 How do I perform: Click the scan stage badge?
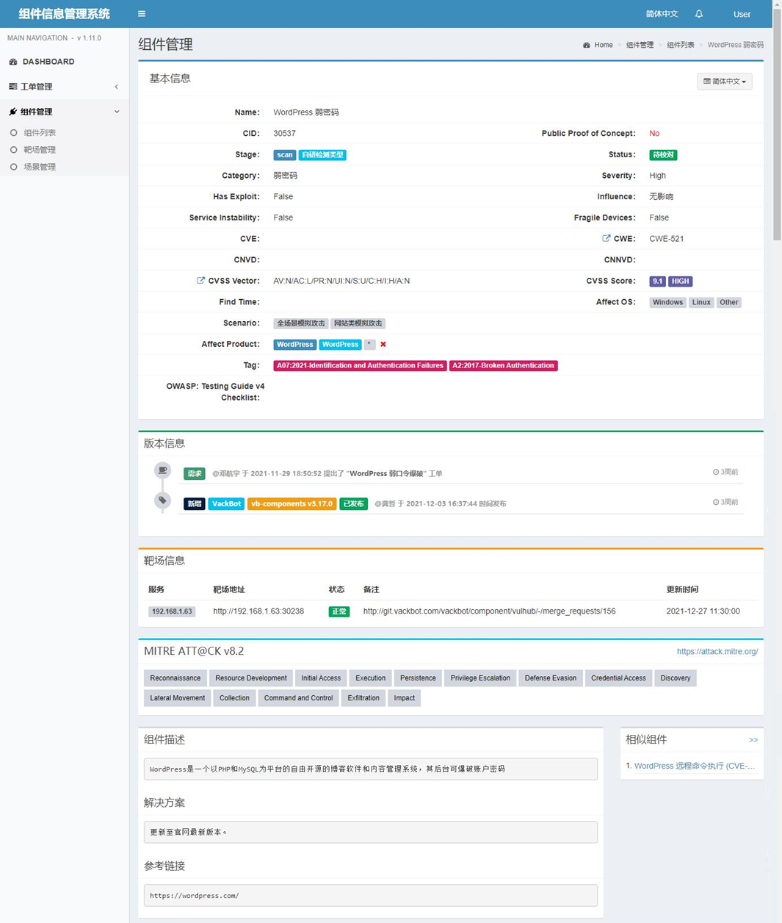tap(285, 155)
